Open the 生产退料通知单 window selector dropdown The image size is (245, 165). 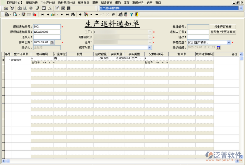(x=240, y=8)
